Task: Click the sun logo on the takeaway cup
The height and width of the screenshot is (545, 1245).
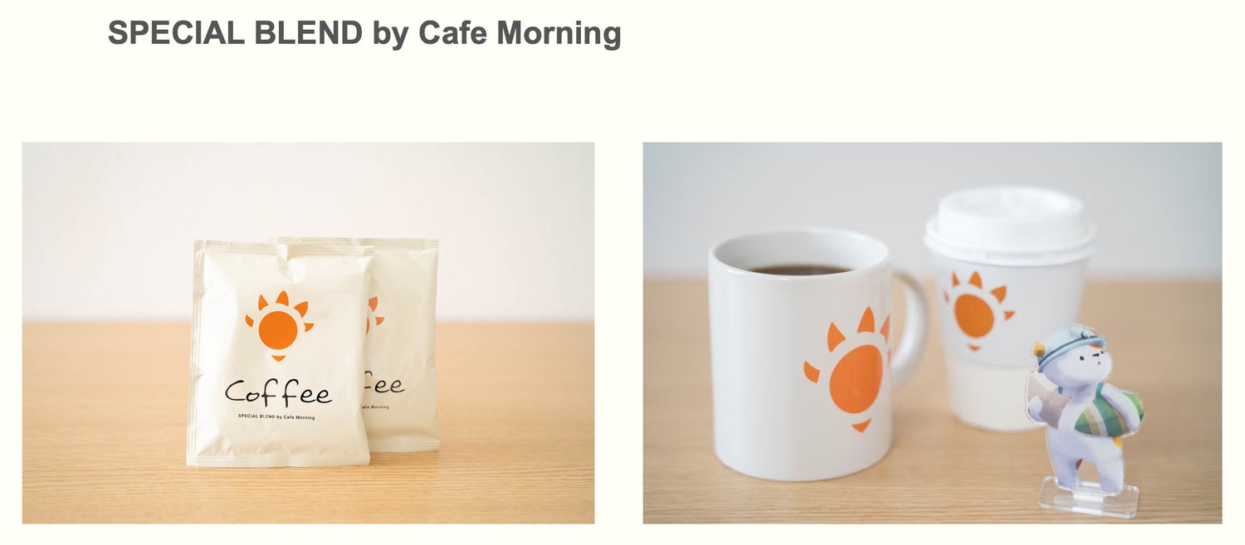Action: coord(977,311)
